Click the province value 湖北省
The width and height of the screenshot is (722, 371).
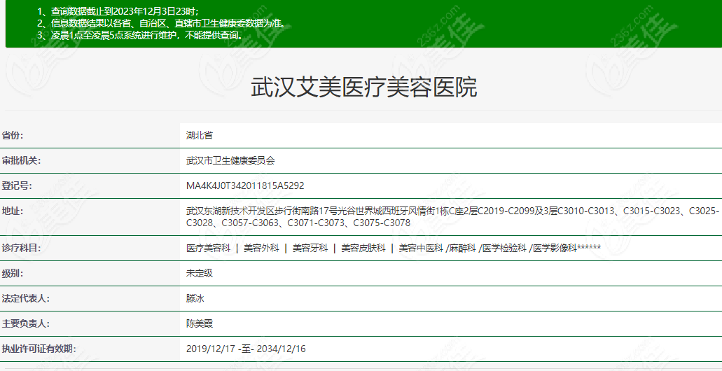(200, 135)
